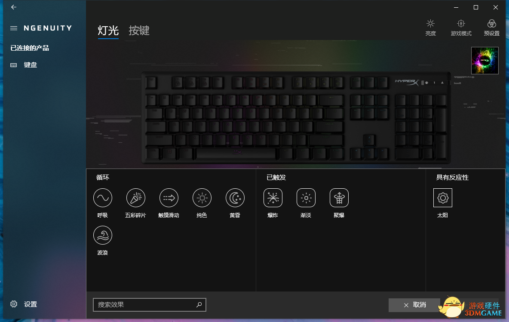Select the colorful preset thumbnail

click(484, 61)
